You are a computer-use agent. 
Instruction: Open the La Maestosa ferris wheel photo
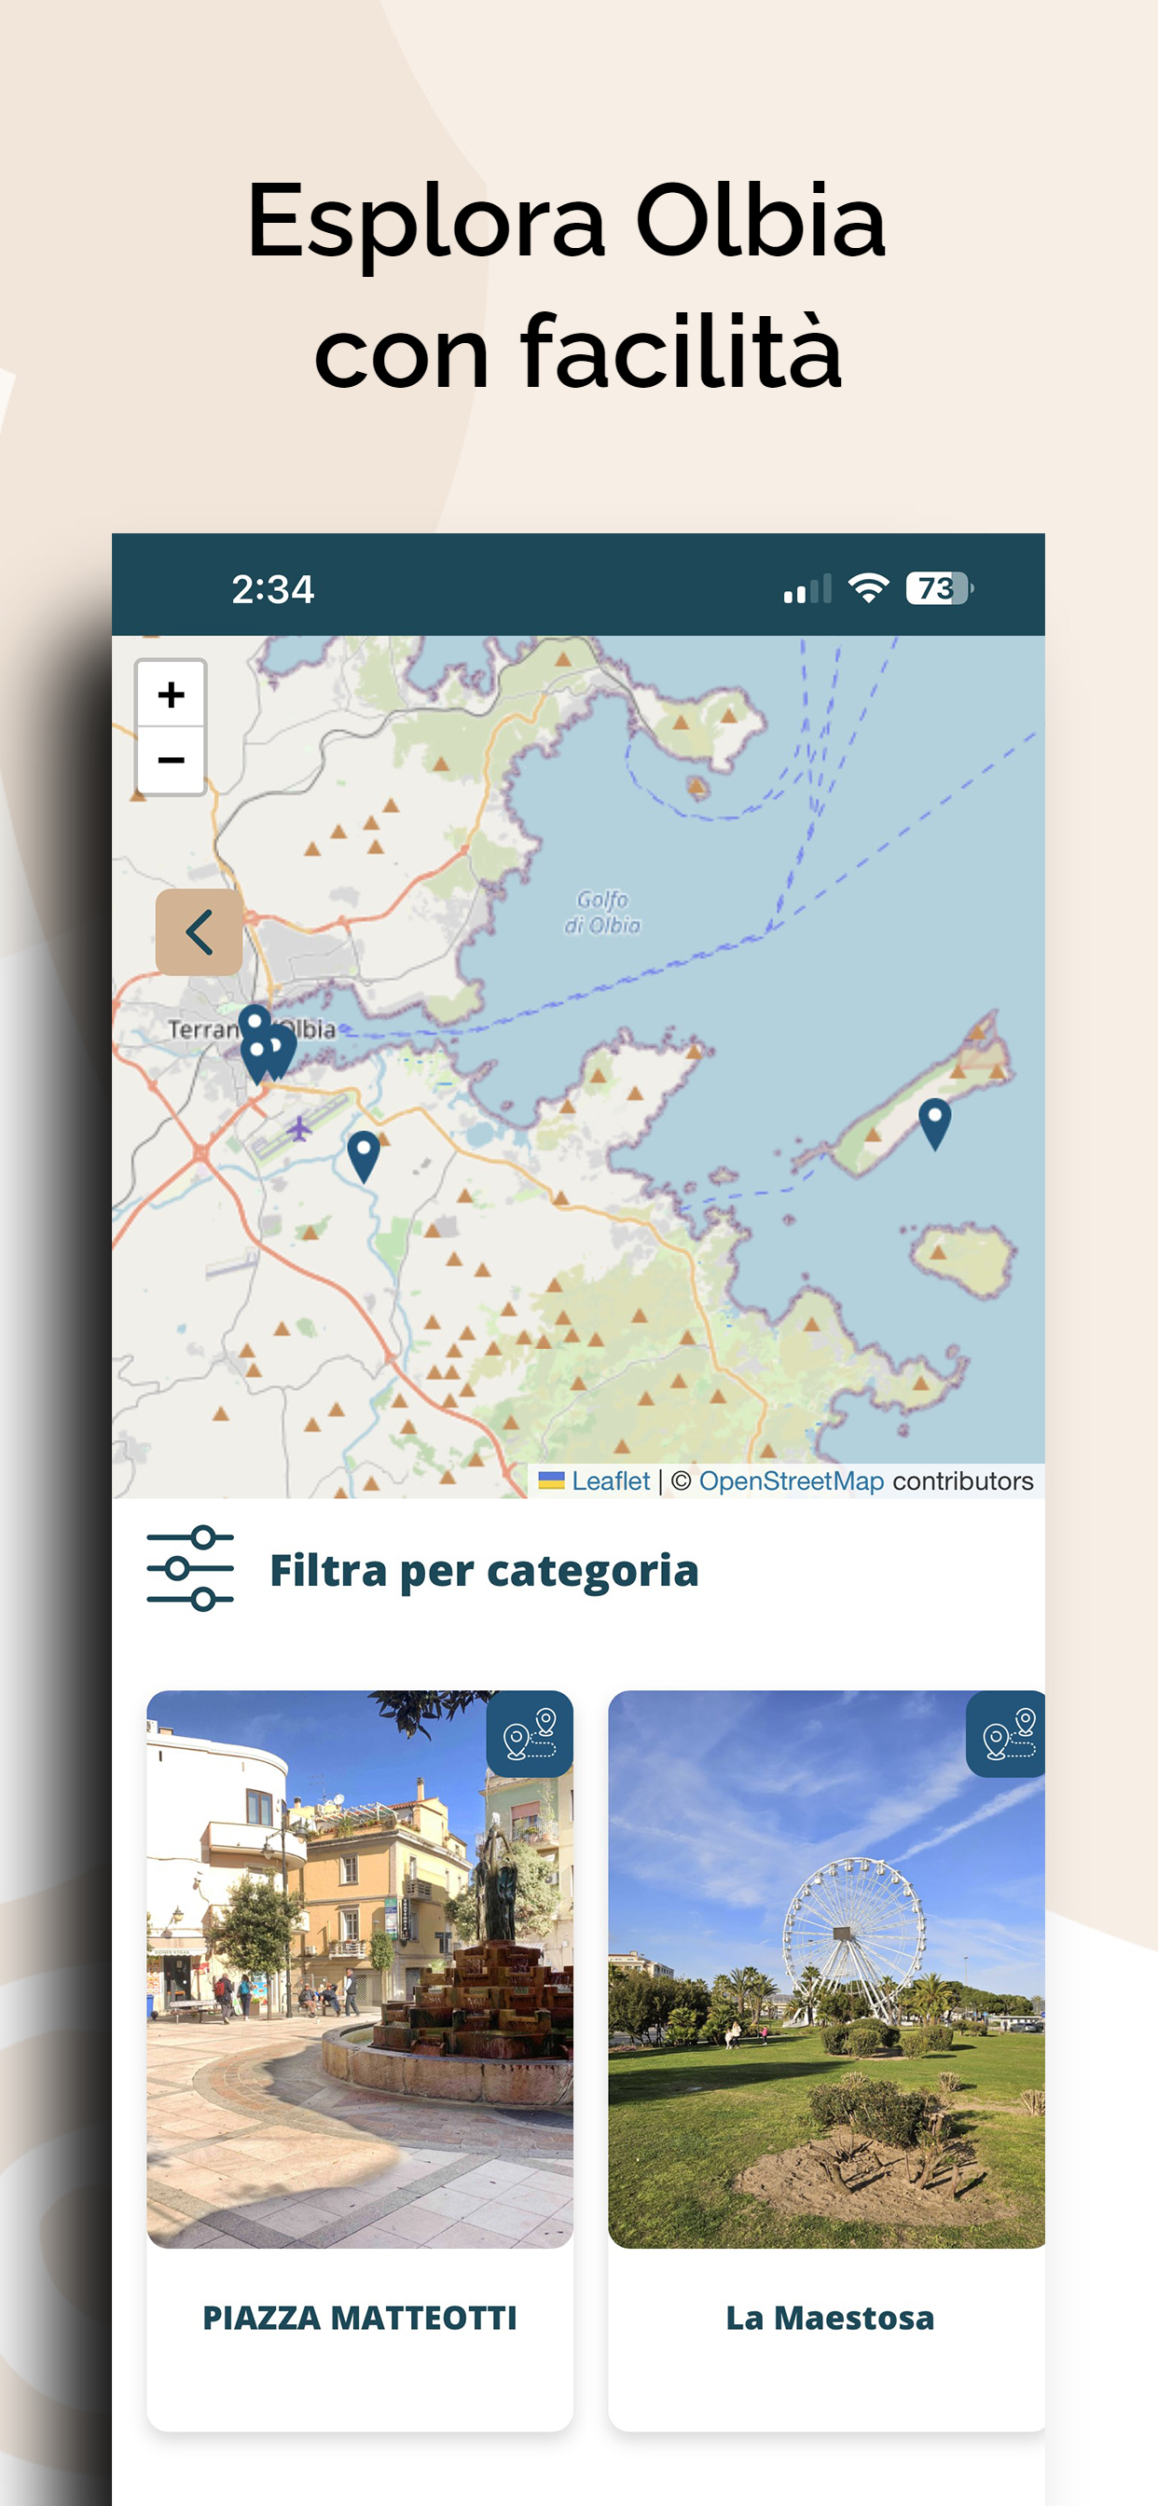pos(826,1970)
